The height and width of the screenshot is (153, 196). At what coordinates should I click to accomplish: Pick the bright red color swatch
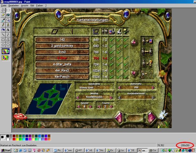click(14, 139)
